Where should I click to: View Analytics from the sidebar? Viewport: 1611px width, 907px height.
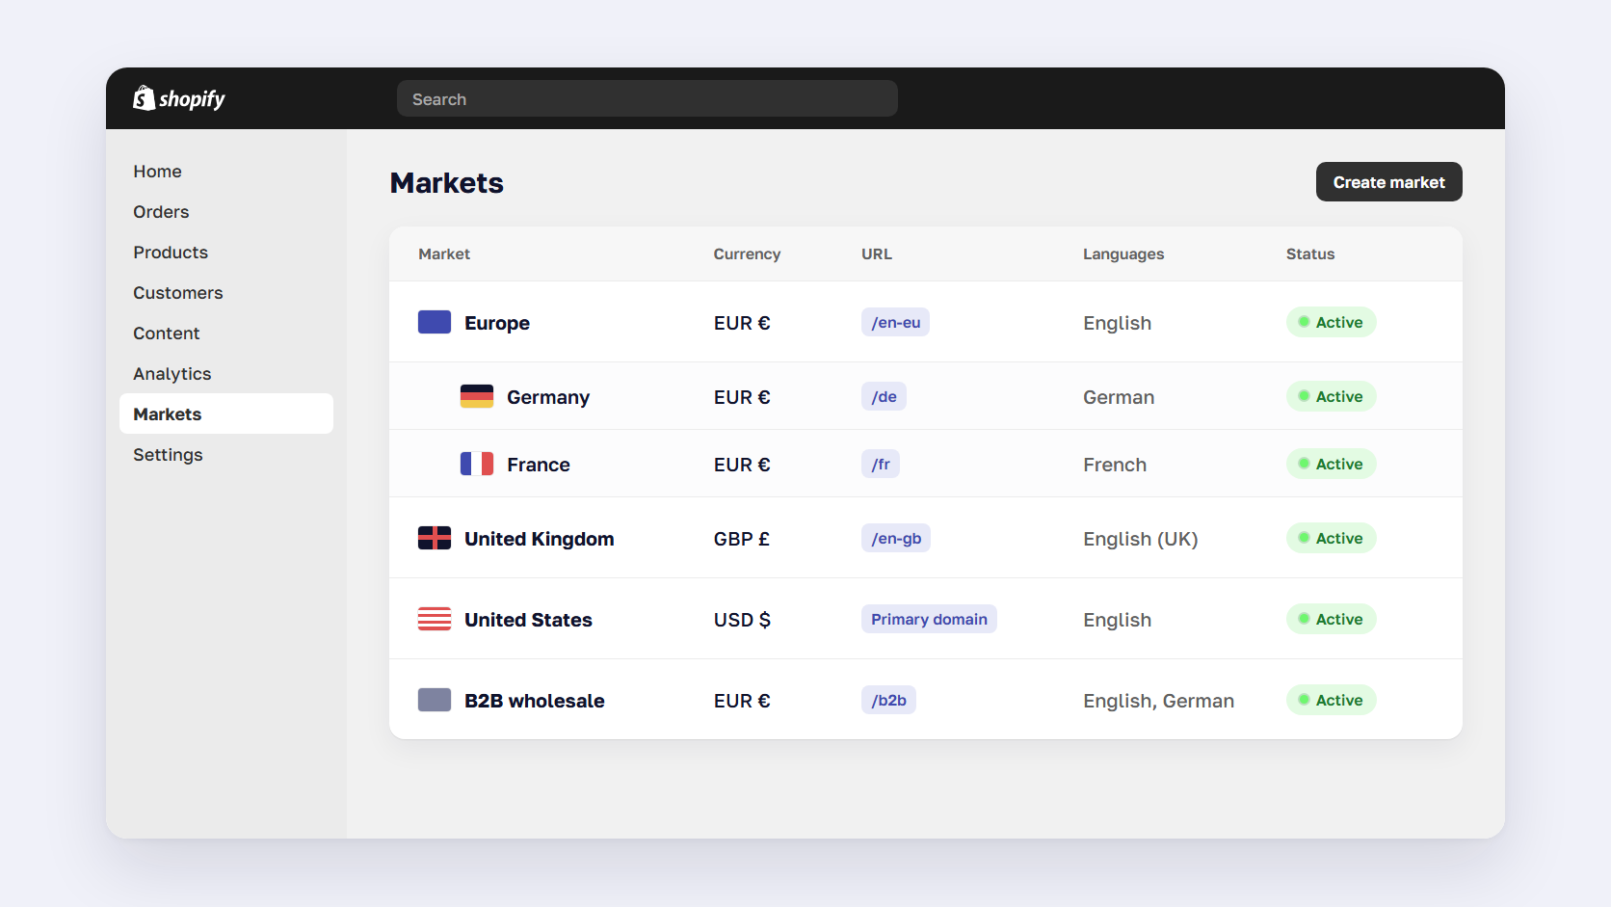226,374
